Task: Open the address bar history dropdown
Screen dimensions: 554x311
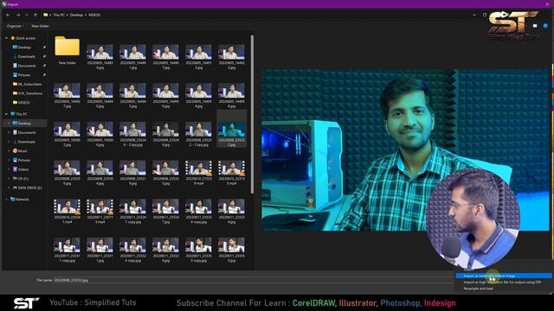Action: pyautogui.click(x=474, y=16)
